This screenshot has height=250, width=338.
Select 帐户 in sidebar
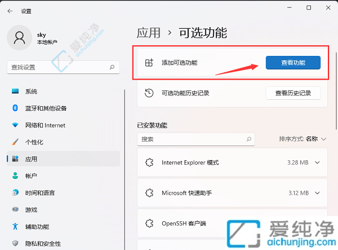63,176
